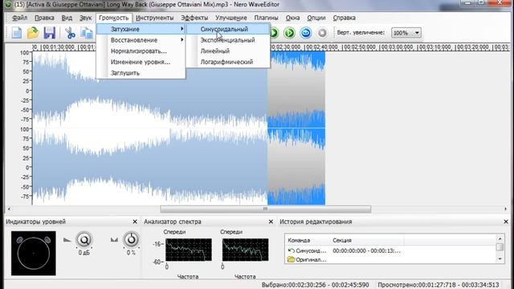Click the Просмотрено status bar entry
The width and height of the screenshot is (514, 289).
click(x=439, y=285)
